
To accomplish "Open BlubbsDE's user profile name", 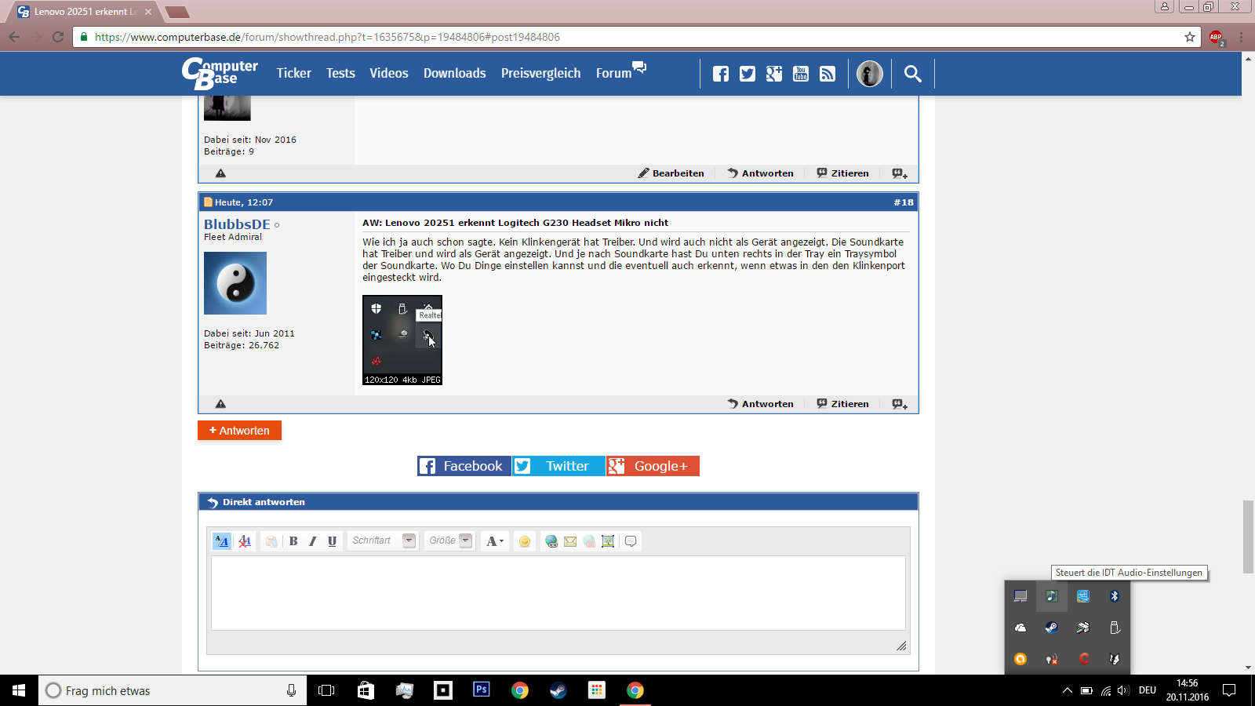I will (x=237, y=224).
